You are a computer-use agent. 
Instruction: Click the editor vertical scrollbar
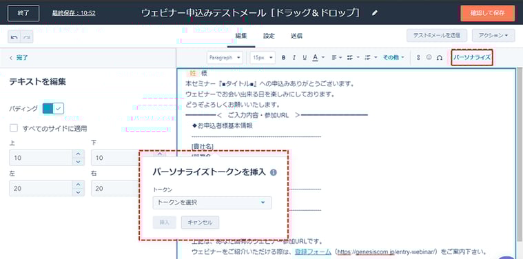point(520,154)
